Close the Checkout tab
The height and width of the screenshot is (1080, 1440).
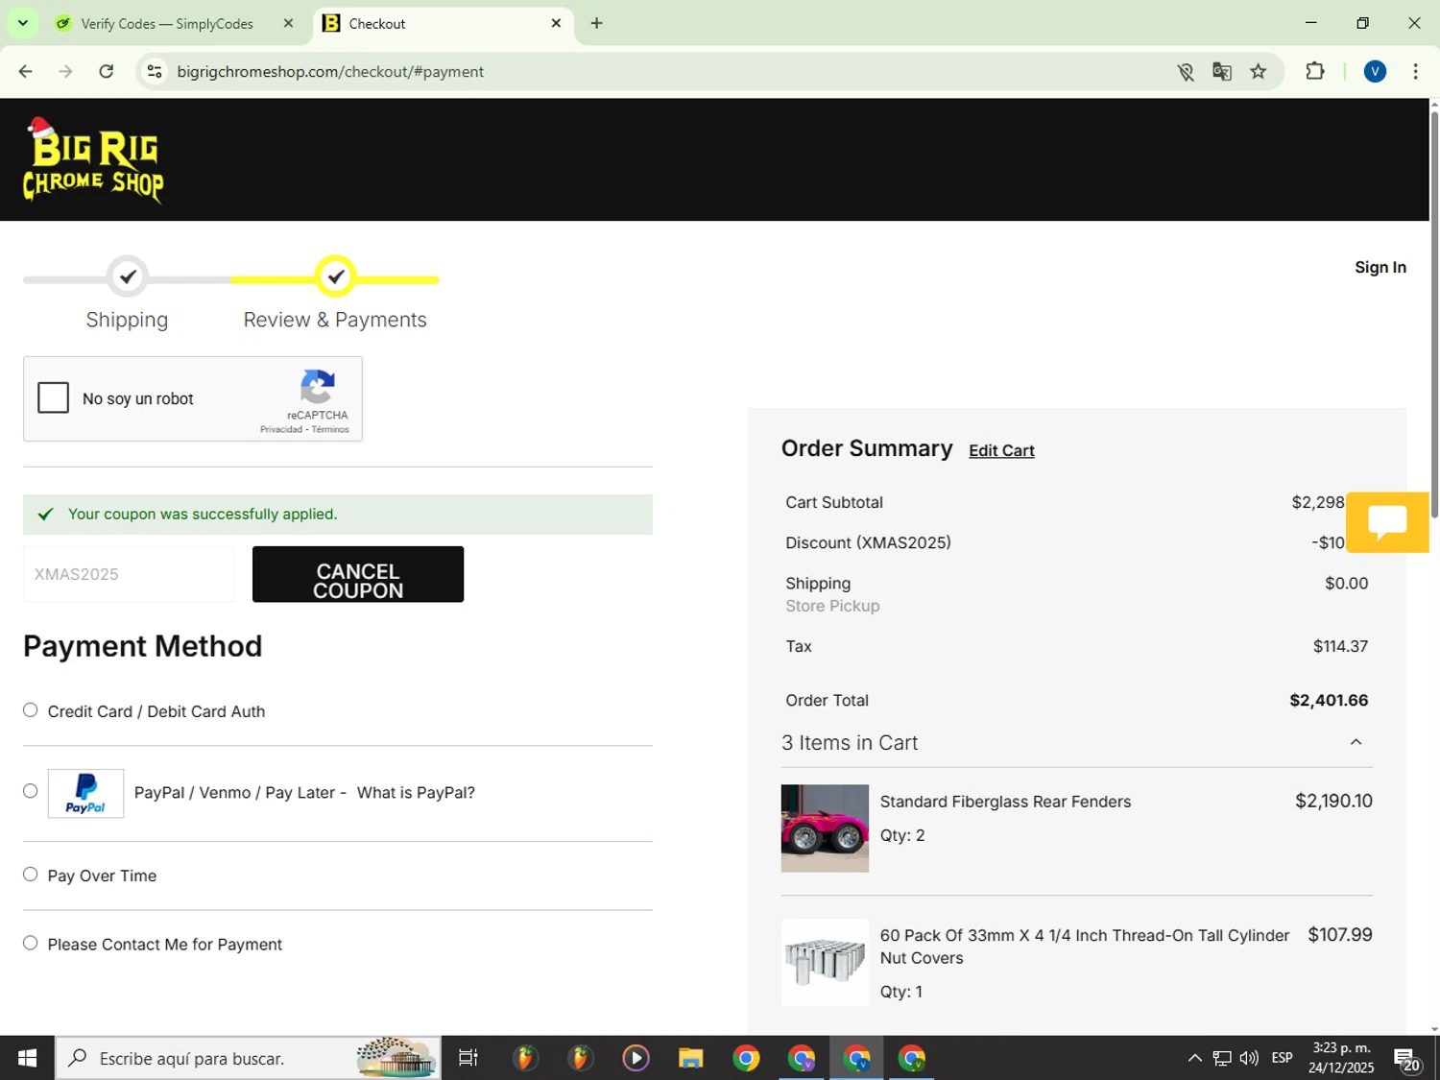click(x=556, y=23)
